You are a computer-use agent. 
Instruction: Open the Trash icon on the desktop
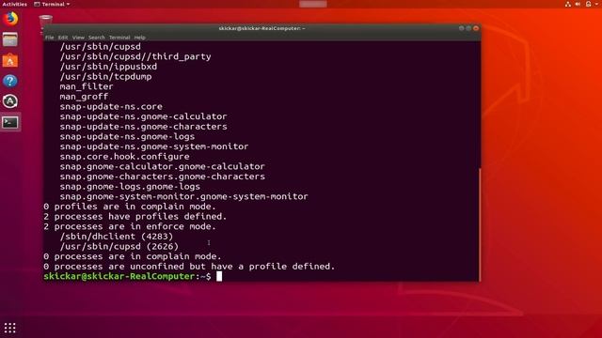[46, 21]
